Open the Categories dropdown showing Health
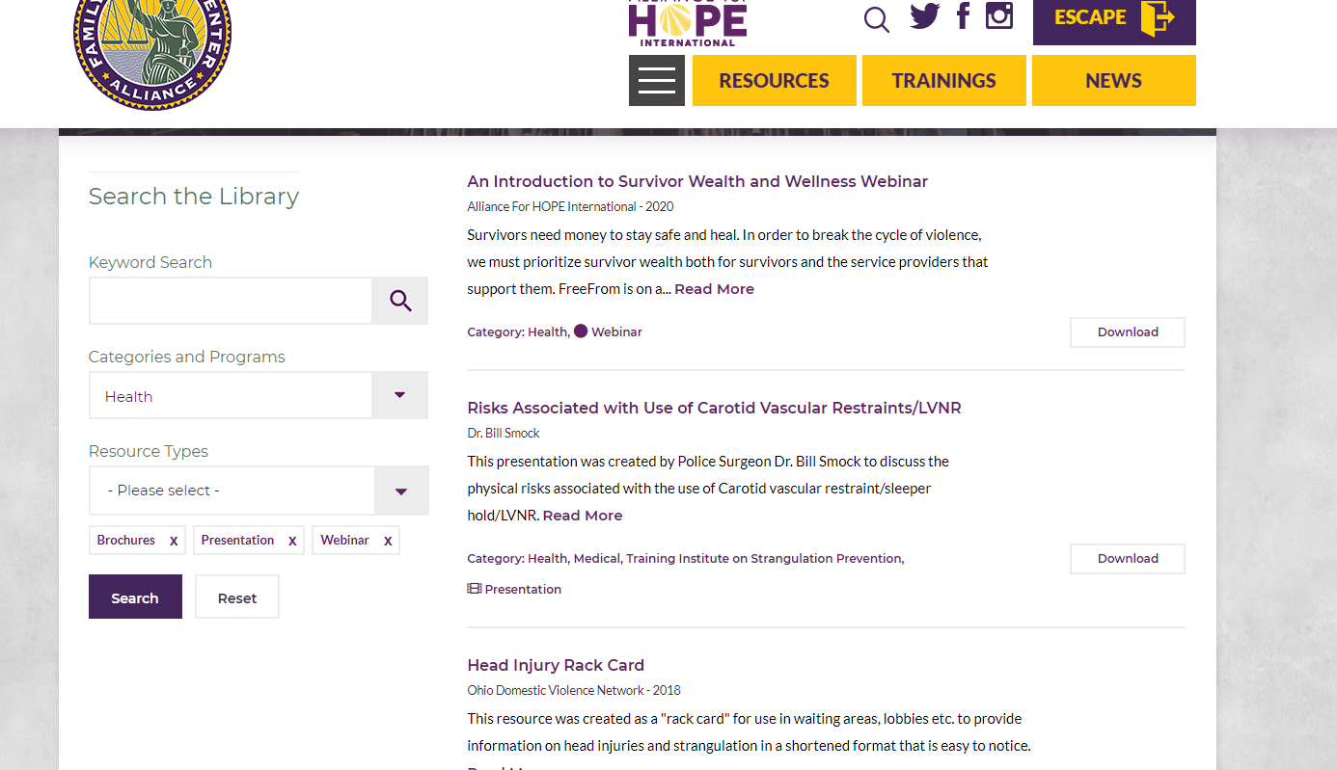This screenshot has height=770, width=1337. click(x=259, y=396)
